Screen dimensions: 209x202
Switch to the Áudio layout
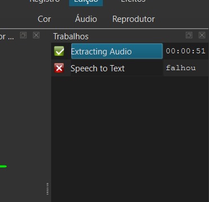[x=86, y=19]
